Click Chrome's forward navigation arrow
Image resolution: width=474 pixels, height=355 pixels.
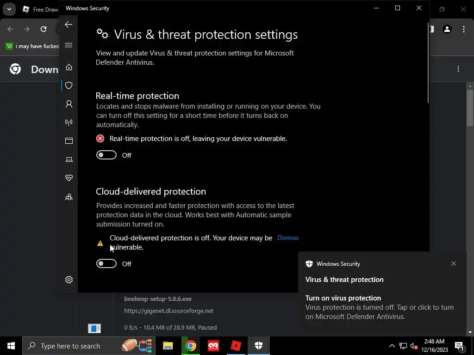pyautogui.click(x=27, y=29)
